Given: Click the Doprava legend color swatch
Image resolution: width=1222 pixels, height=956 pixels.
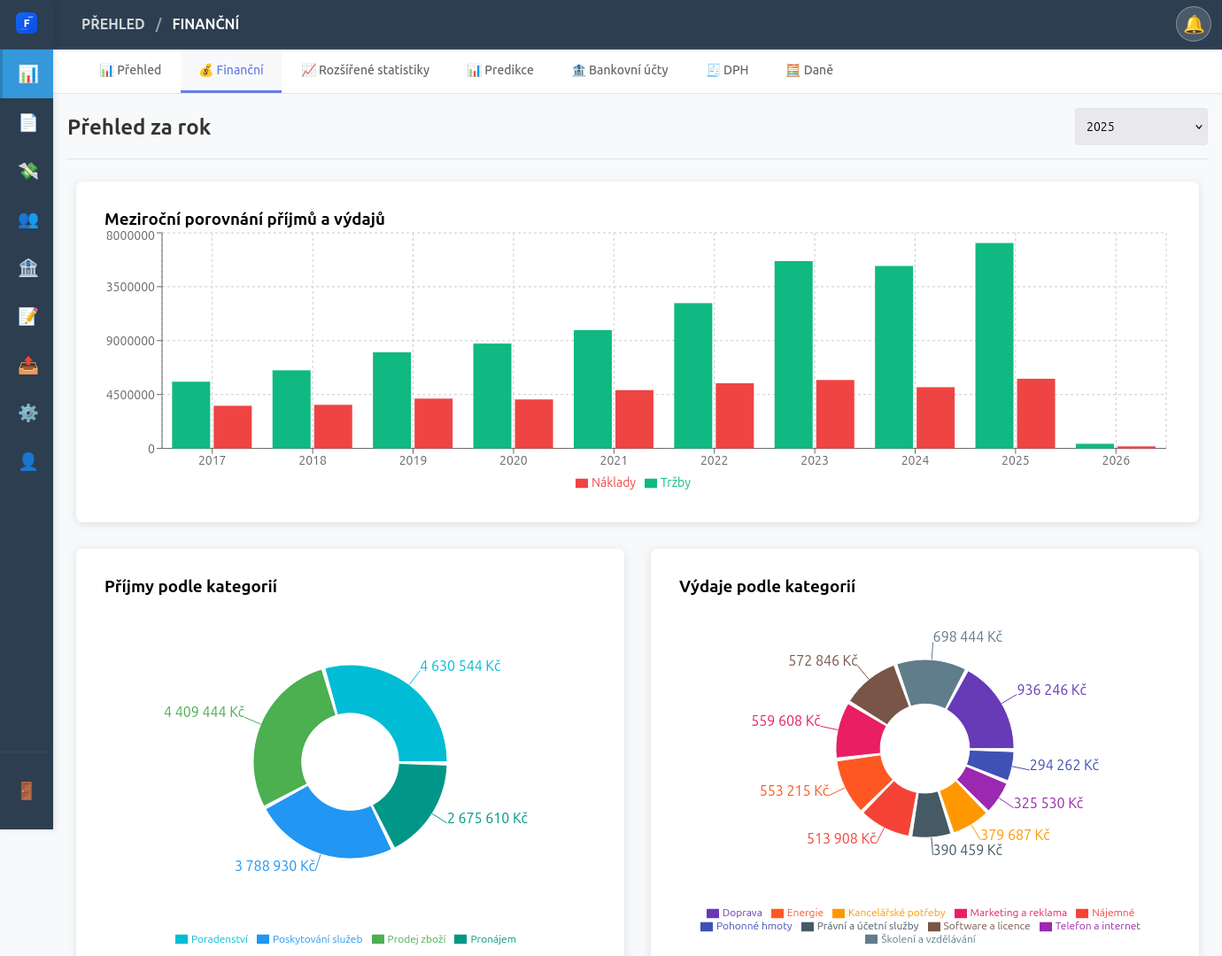Looking at the screenshot, I should click(x=713, y=914).
